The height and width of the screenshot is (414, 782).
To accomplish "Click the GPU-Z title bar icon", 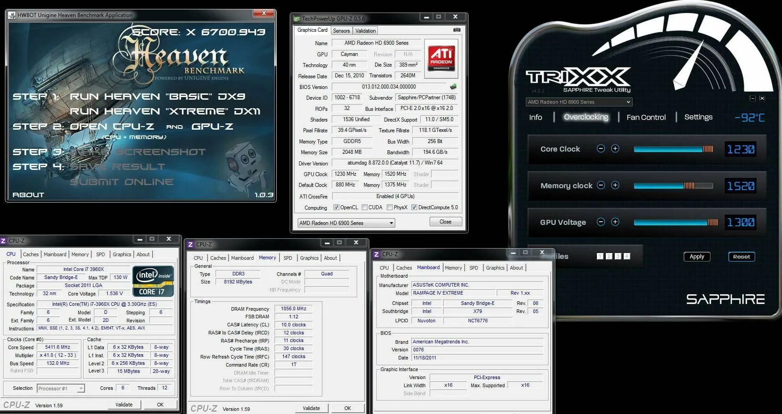I will (x=296, y=18).
